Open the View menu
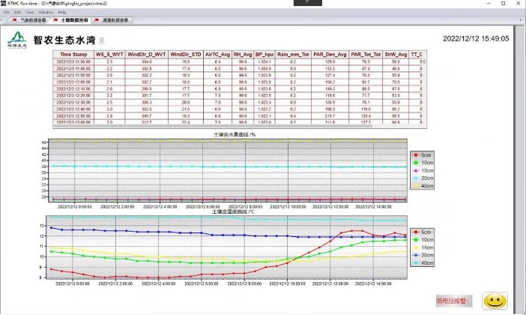The width and height of the screenshot is (526, 315). tap(30, 13)
